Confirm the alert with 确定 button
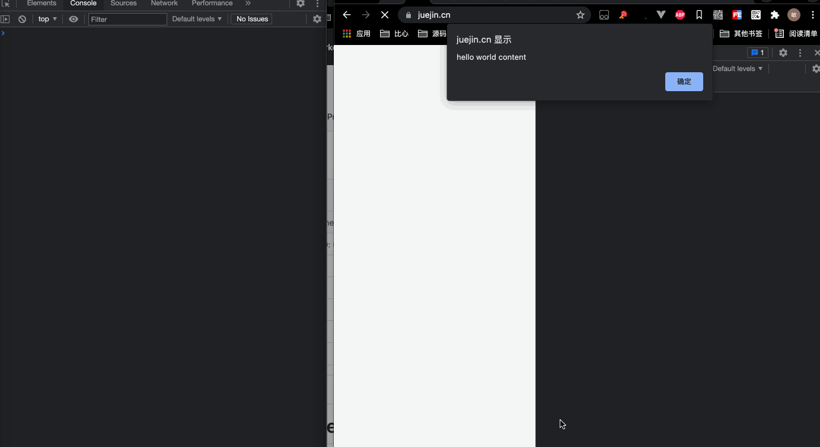The image size is (820, 447). click(684, 82)
